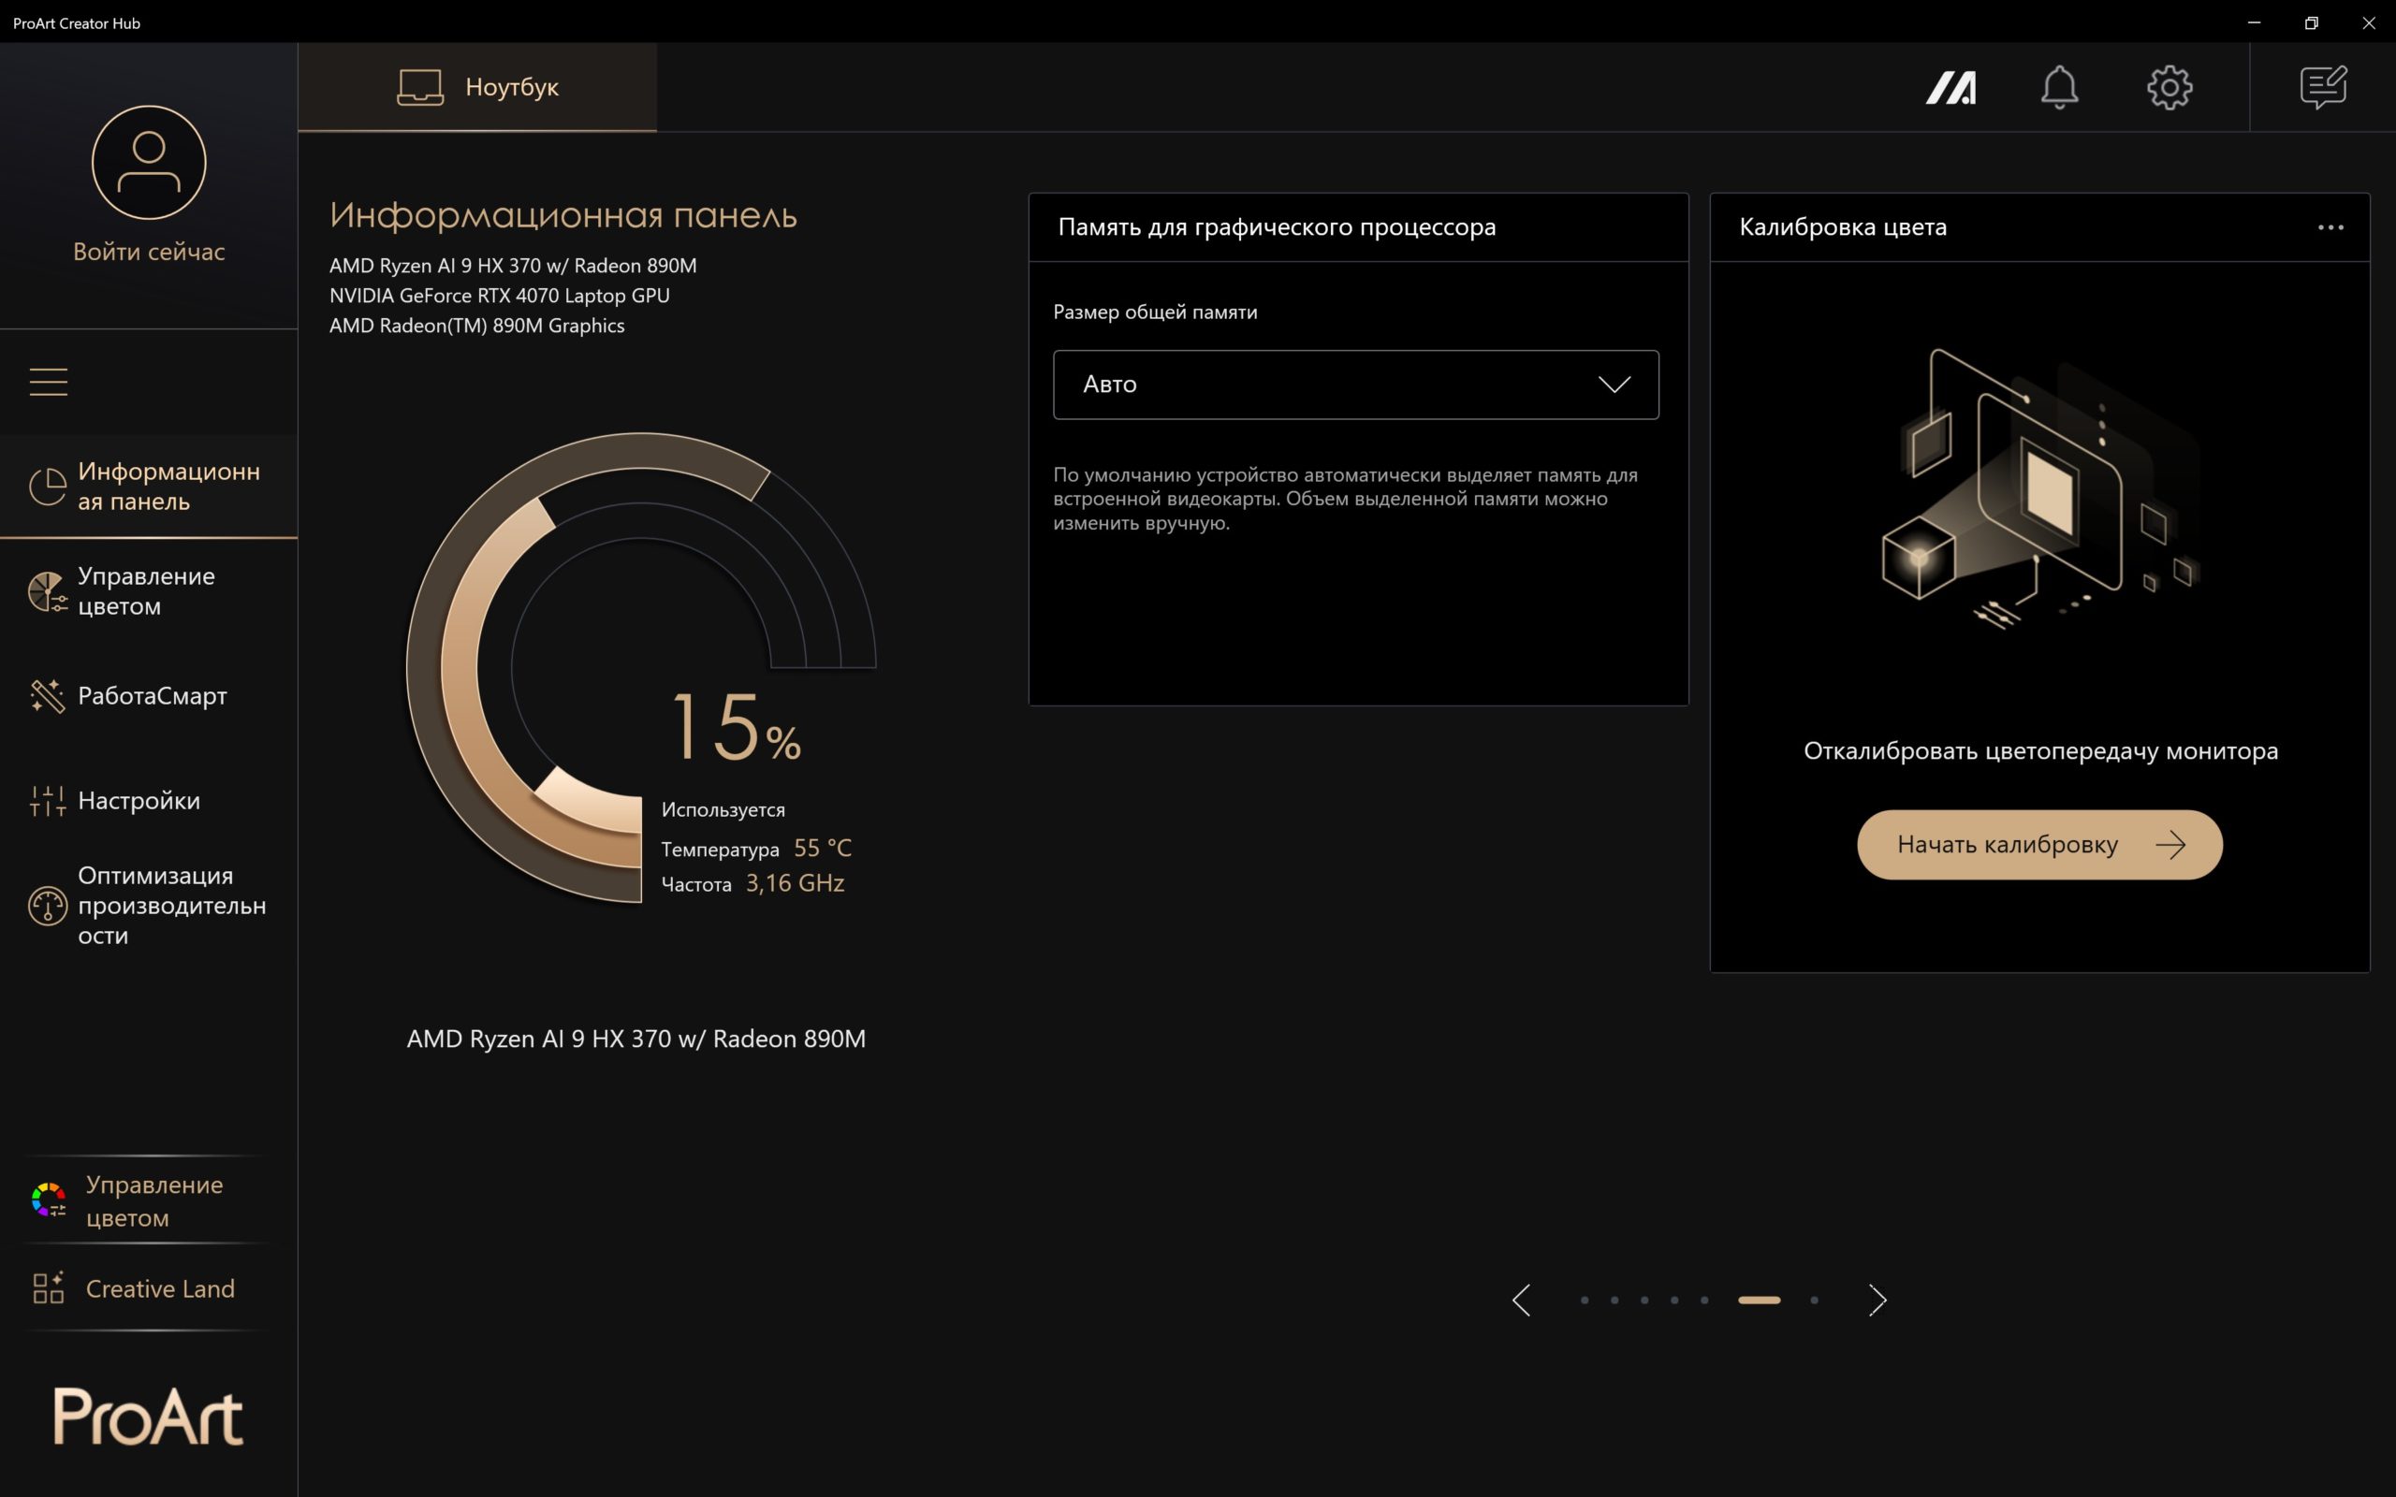
Task: Open the upper Управление цветом sidebar item
Action: 149,591
